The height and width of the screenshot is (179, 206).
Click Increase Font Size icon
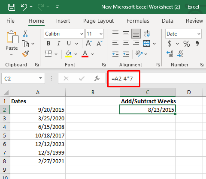tap(89, 43)
